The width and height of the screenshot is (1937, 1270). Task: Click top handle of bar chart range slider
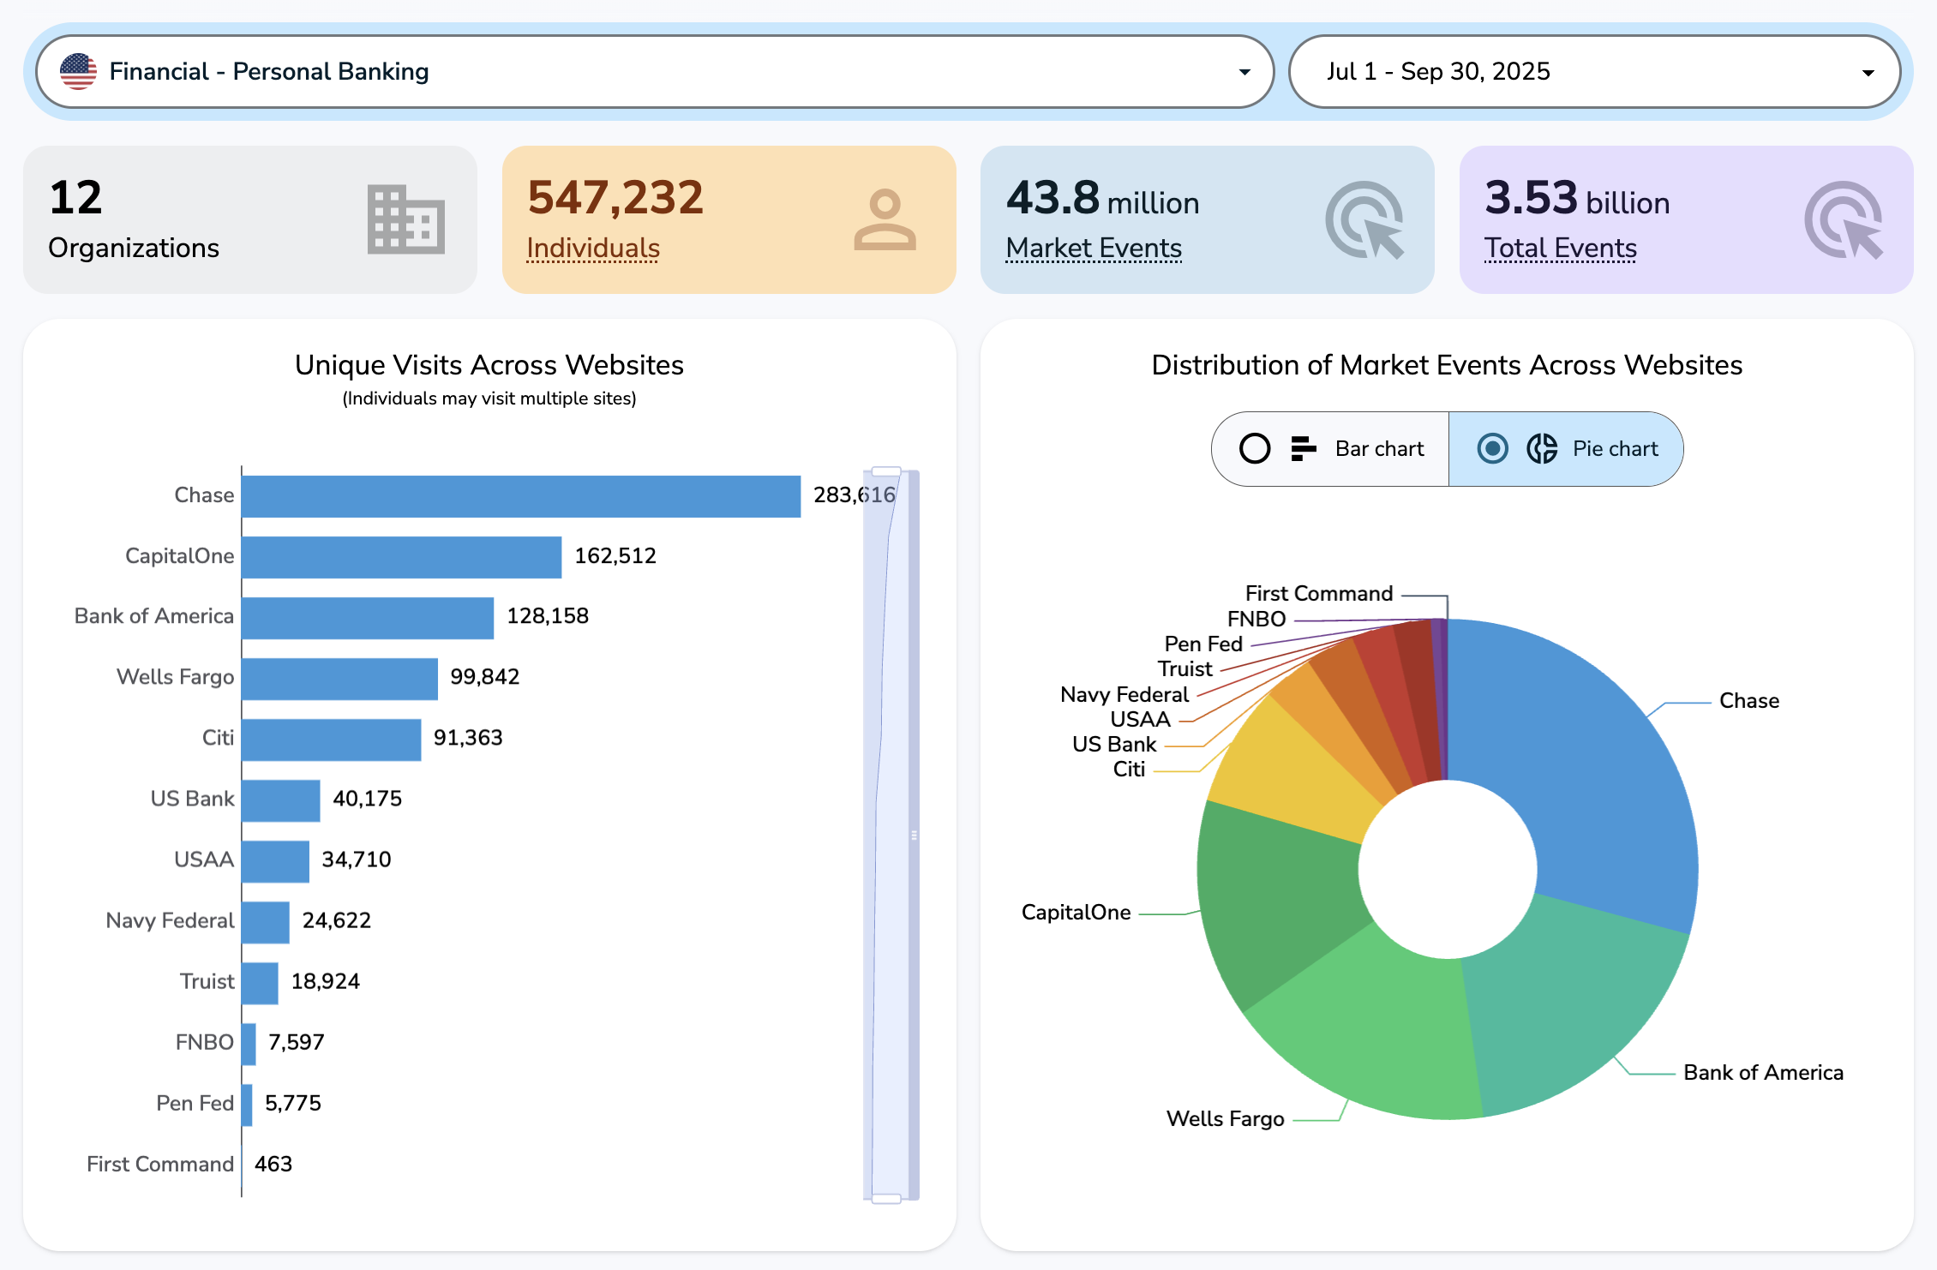(886, 471)
